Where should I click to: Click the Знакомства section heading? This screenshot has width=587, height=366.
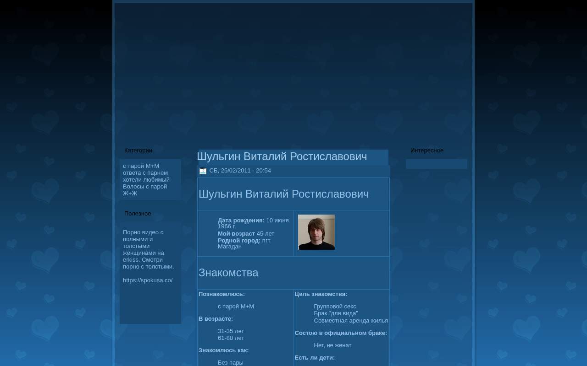click(x=228, y=273)
